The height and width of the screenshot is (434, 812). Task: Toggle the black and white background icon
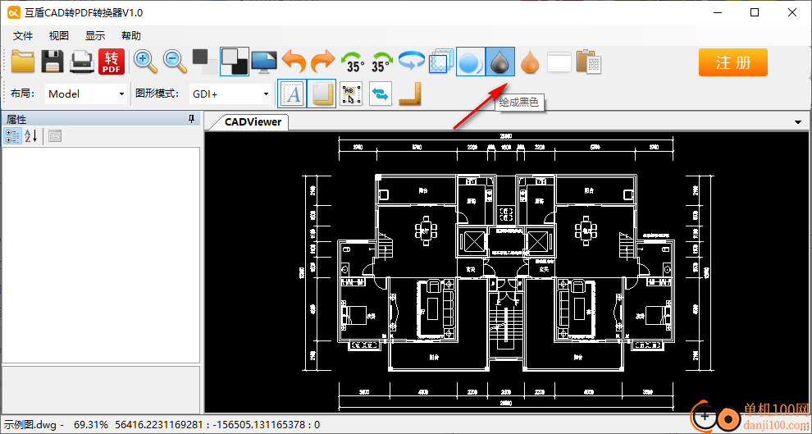pos(235,62)
